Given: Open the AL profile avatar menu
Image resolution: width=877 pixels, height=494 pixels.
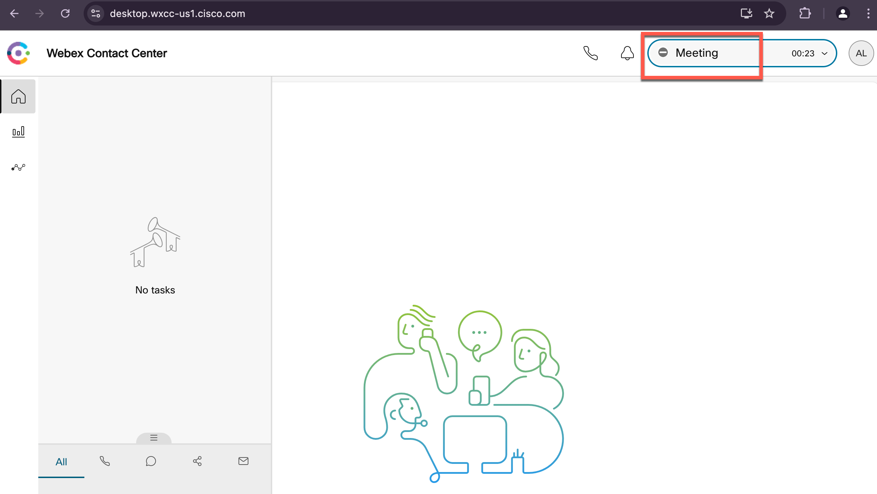Looking at the screenshot, I should pos(861,53).
